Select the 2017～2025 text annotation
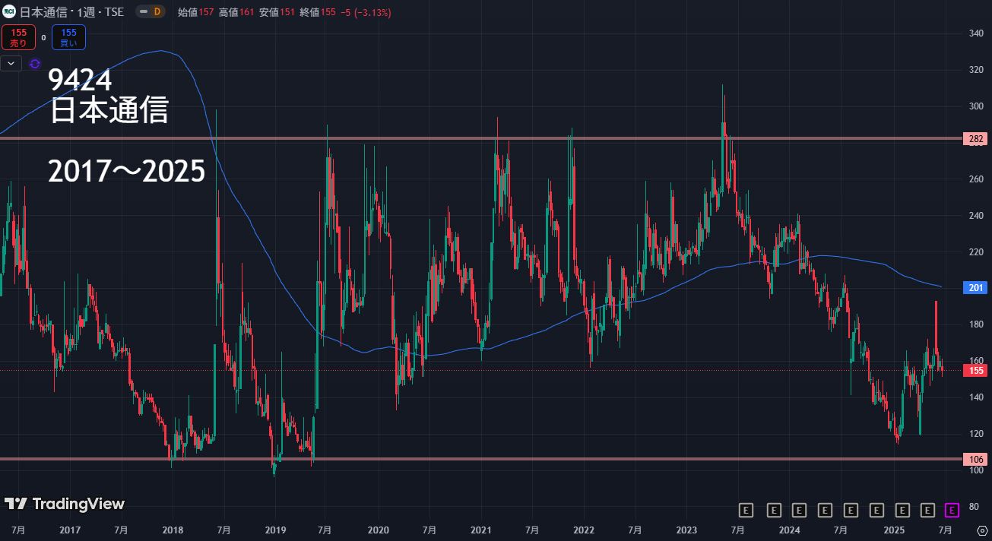Image resolution: width=992 pixels, height=541 pixels. click(x=126, y=172)
